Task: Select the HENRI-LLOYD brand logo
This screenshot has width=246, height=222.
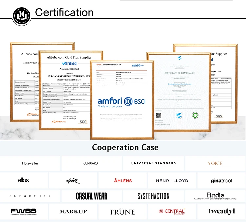Action: pyautogui.click(x=172, y=181)
